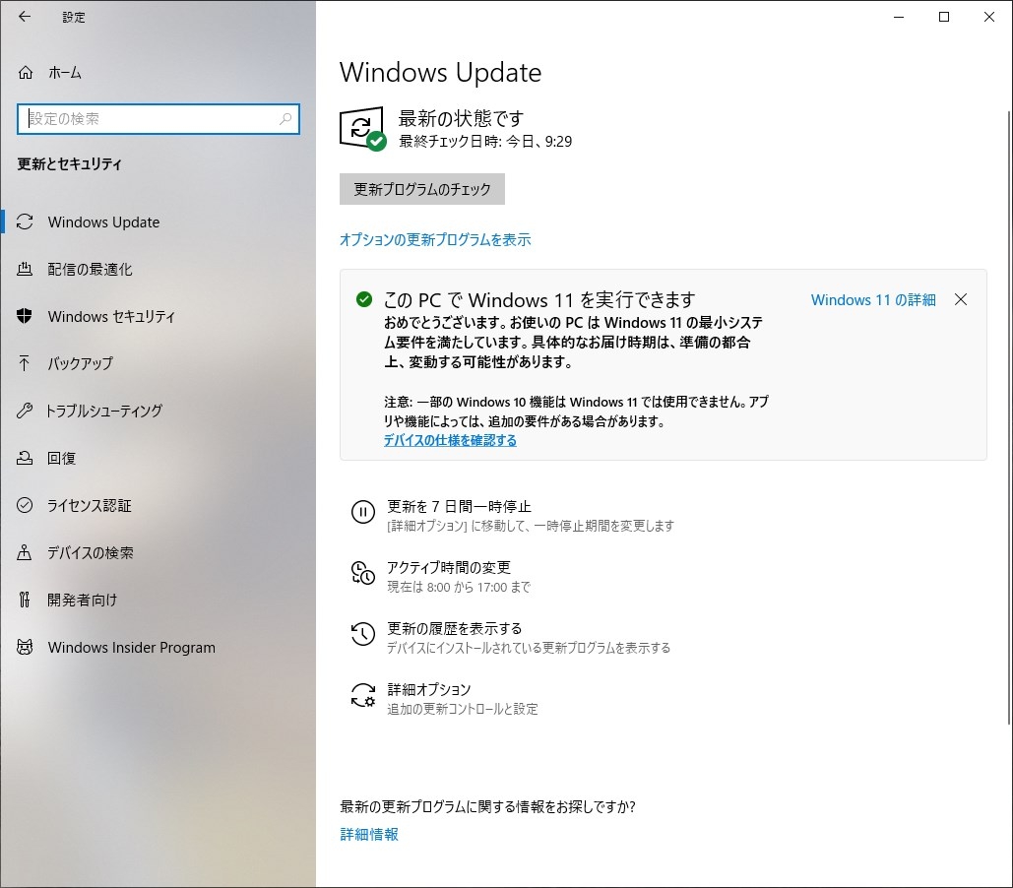Open Windows セキュリティ in sidebar
This screenshot has width=1013, height=888.
pyautogui.click(x=111, y=317)
